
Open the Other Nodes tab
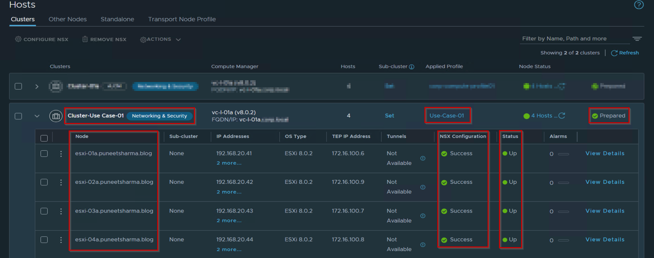pyautogui.click(x=68, y=19)
